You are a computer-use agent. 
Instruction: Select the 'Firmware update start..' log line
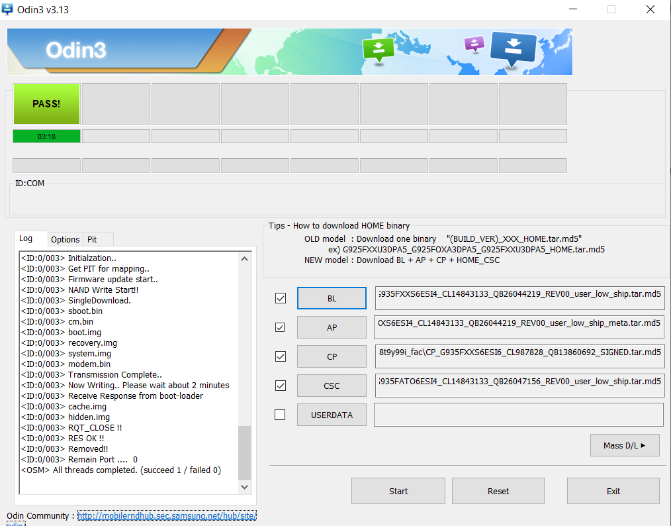pos(89,280)
